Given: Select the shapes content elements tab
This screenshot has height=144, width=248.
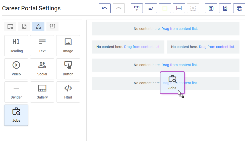Looking at the screenshot, I should (38, 26).
